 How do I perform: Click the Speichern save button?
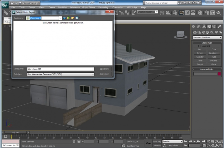coord(104,69)
